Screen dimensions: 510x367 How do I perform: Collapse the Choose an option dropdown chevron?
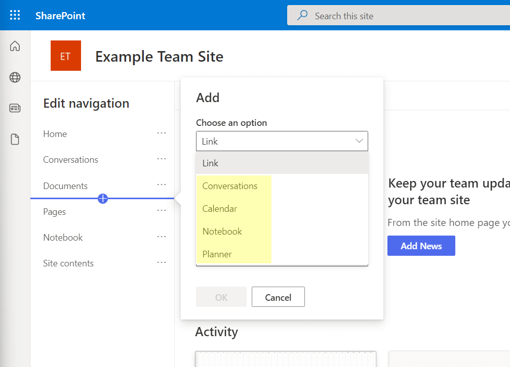[x=359, y=141]
